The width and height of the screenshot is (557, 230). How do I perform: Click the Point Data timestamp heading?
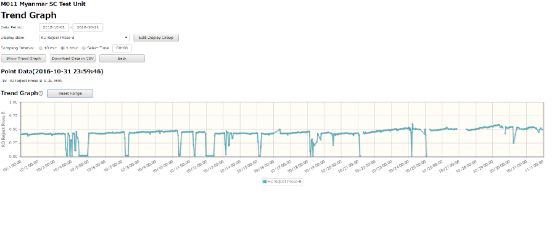coord(52,72)
